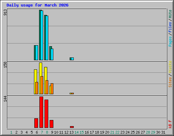Image resolution: width=174 pixels, height=136 pixels.
Task: Click the day 13 red KB bar
Action: click(72, 127)
